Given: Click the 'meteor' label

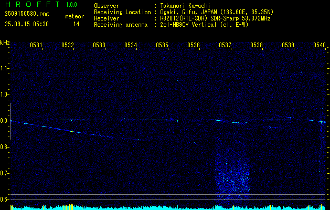Looking at the screenshot, I should click(74, 16).
